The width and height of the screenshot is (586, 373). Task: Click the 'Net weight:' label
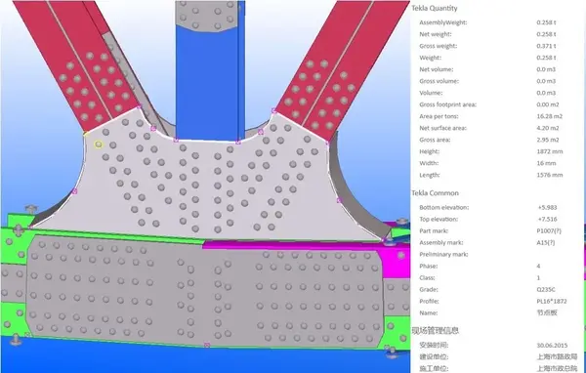(x=436, y=34)
